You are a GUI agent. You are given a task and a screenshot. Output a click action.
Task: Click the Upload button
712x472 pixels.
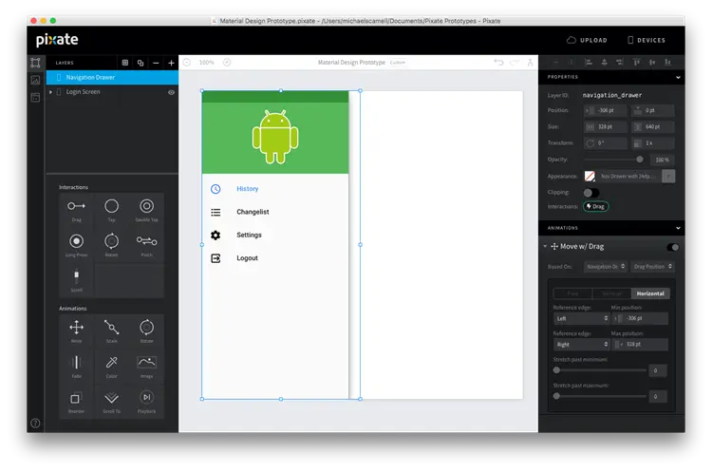(587, 40)
